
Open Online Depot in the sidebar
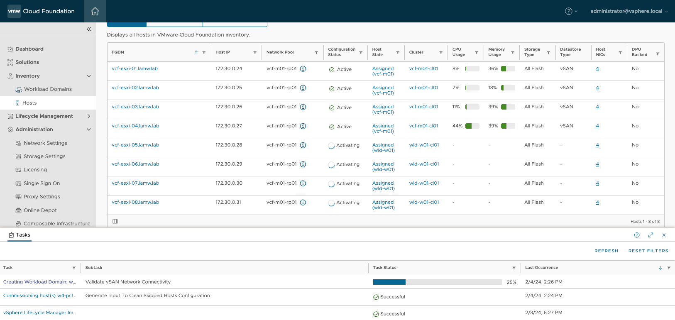[40, 210]
